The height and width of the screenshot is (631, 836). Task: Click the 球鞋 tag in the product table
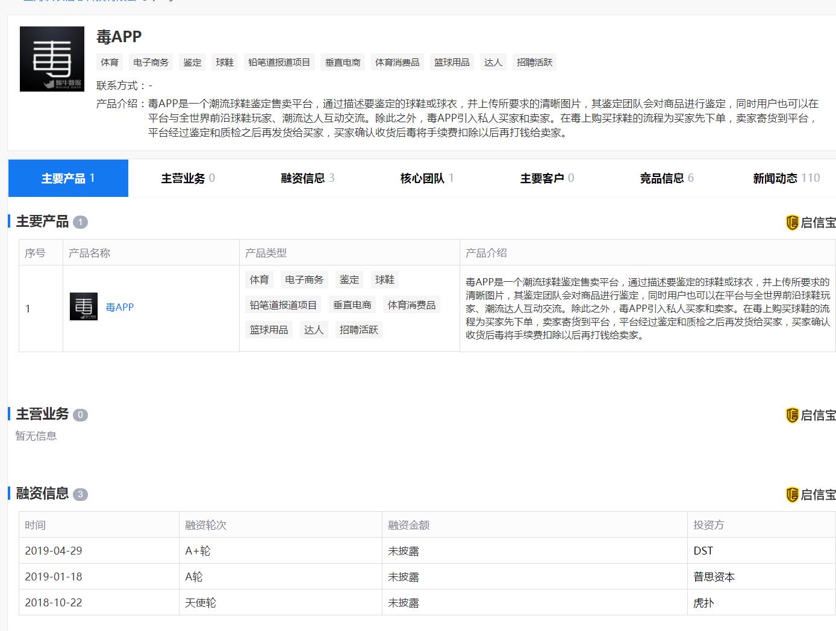[384, 280]
